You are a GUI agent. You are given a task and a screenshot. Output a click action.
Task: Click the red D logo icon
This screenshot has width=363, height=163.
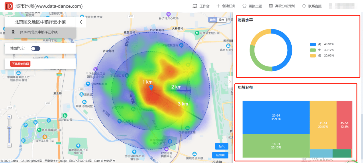pos(9,6)
